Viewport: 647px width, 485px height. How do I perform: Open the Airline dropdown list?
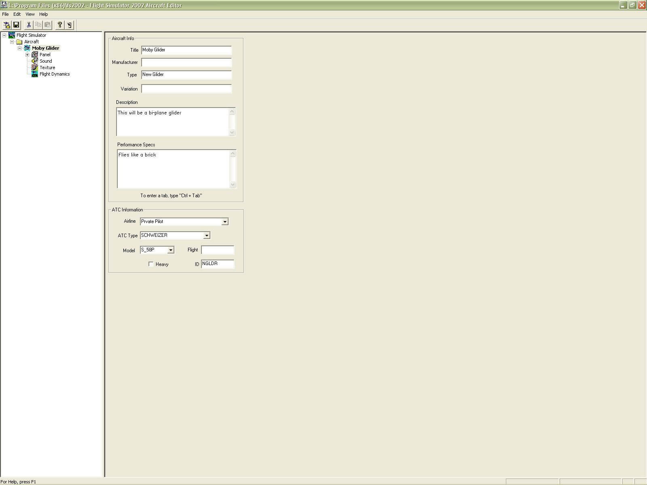(225, 221)
